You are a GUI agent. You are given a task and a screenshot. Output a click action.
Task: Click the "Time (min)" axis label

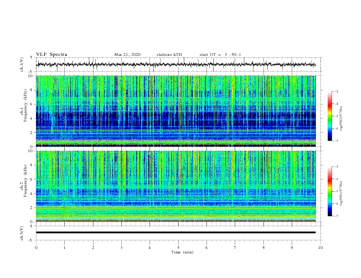[182, 252]
